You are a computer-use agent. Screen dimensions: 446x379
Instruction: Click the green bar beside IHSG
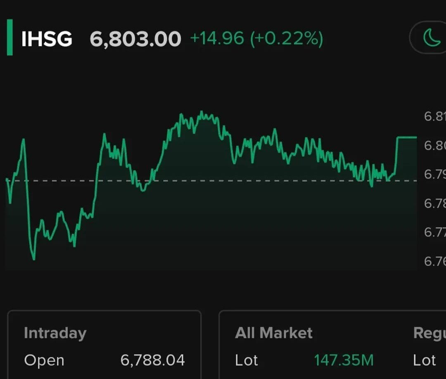[x=9, y=37]
